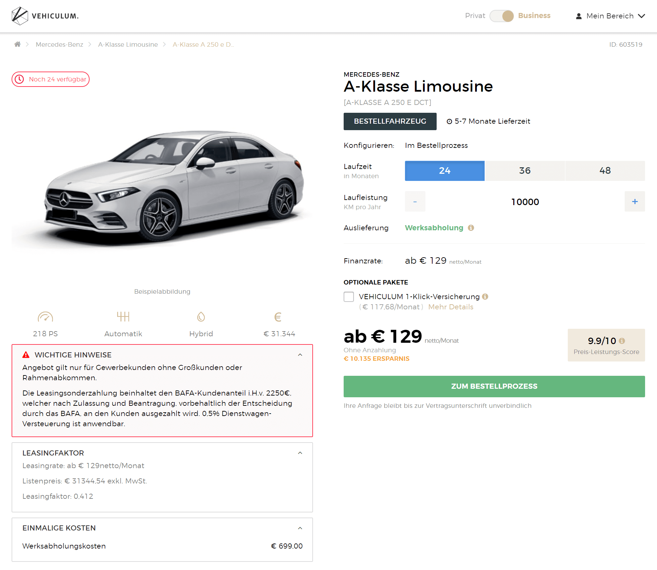Click the 10000 km mileage field
The image size is (657, 570).
[x=525, y=202]
